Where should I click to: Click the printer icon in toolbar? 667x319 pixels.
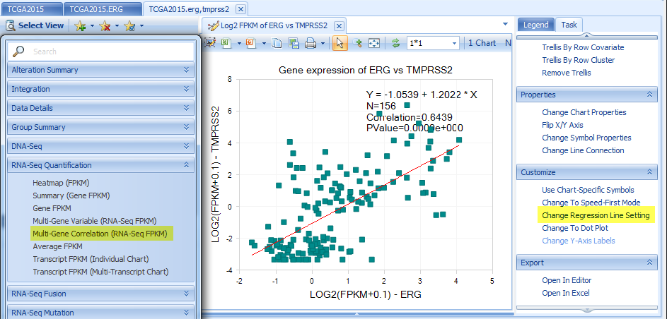coord(311,43)
